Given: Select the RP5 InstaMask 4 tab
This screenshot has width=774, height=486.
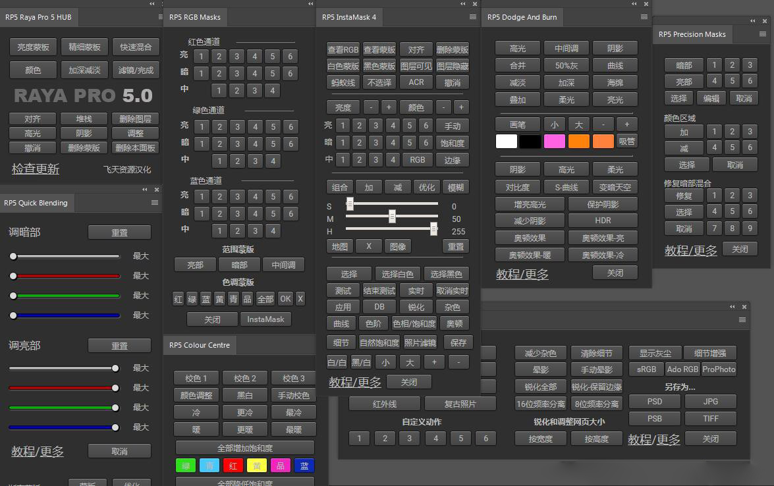Looking at the screenshot, I should 349,17.
